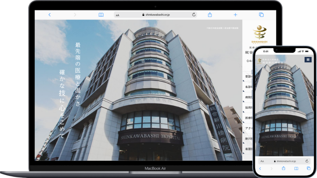Go back using phone Safari back arrow
Screen dimensions: 317x178
point(260,169)
